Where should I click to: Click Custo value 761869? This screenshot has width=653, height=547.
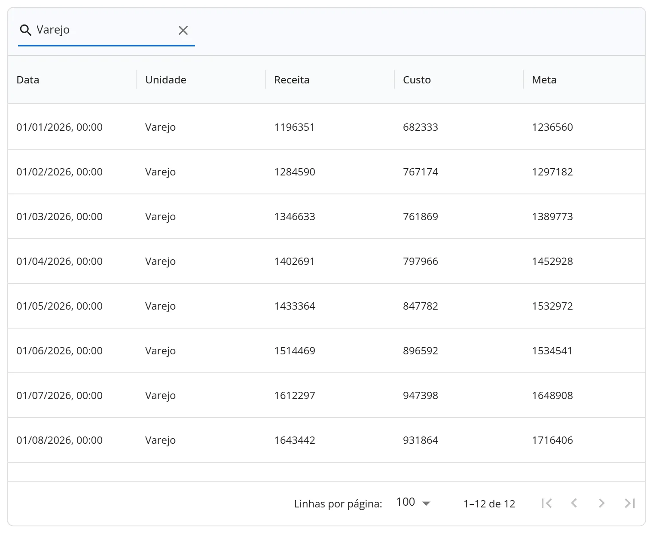[x=421, y=217]
